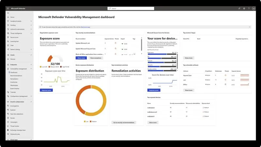Expand Partner catalog chevron
The image size is (261, 147).
coord(31,49)
